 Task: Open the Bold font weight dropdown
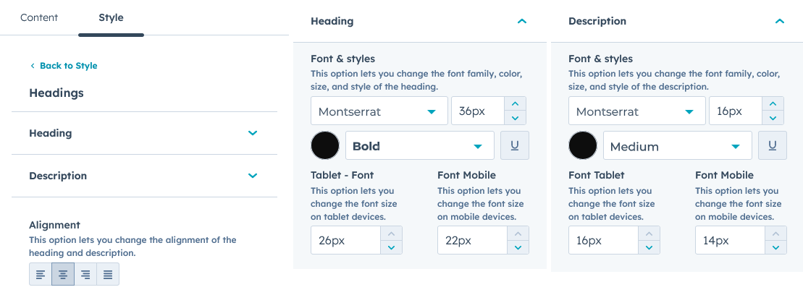pyautogui.click(x=420, y=146)
